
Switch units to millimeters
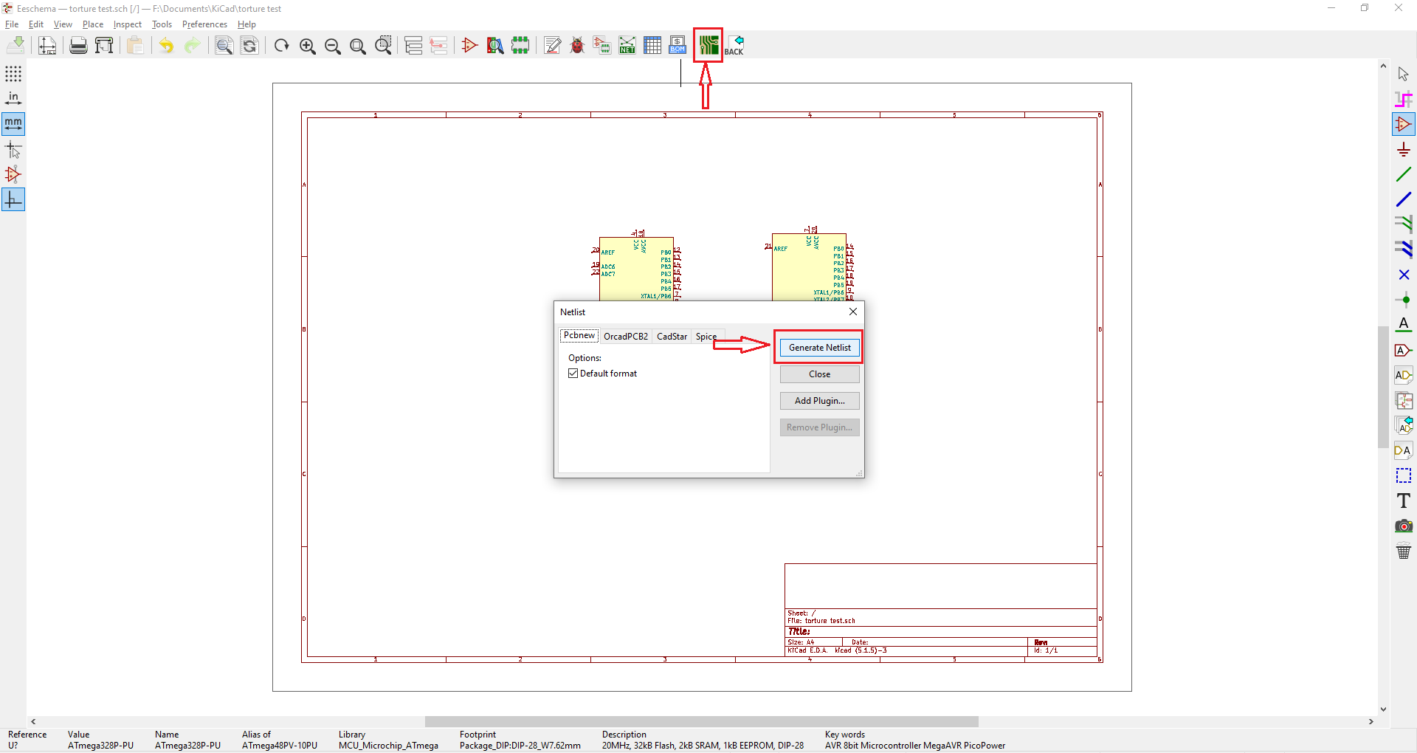(13, 124)
